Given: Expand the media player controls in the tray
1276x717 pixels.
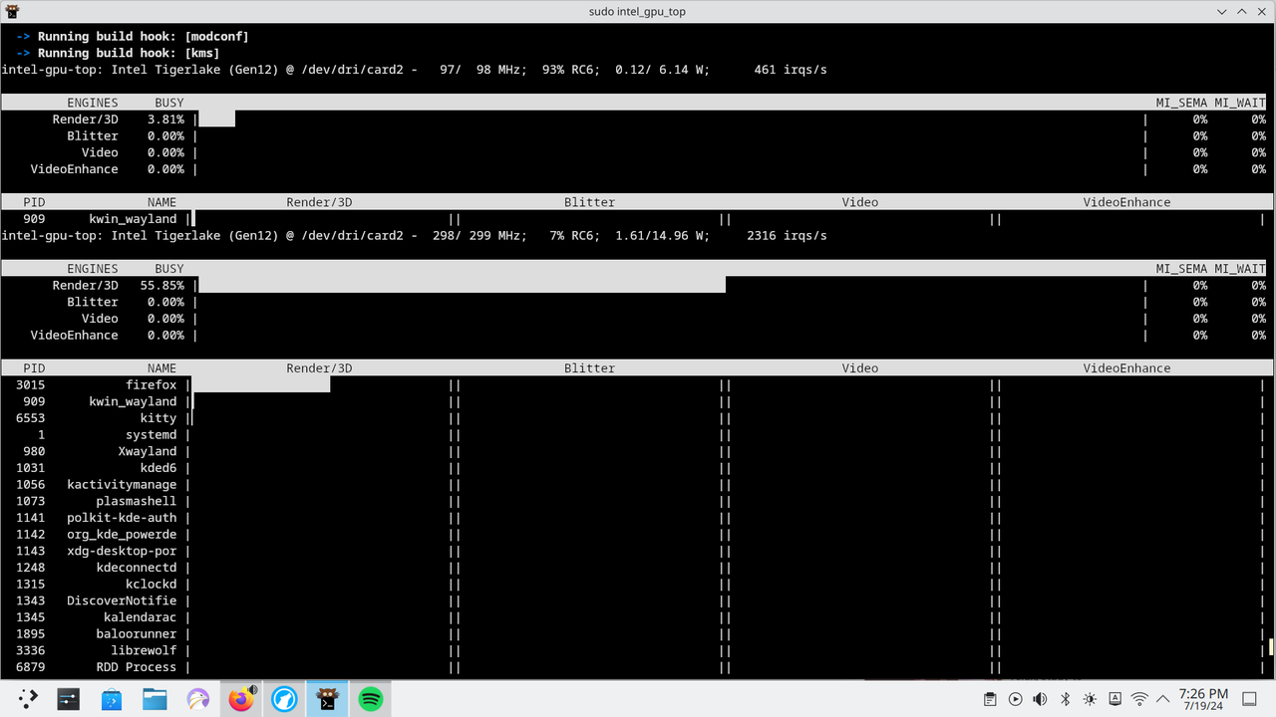Looking at the screenshot, I should click(1015, 699).
